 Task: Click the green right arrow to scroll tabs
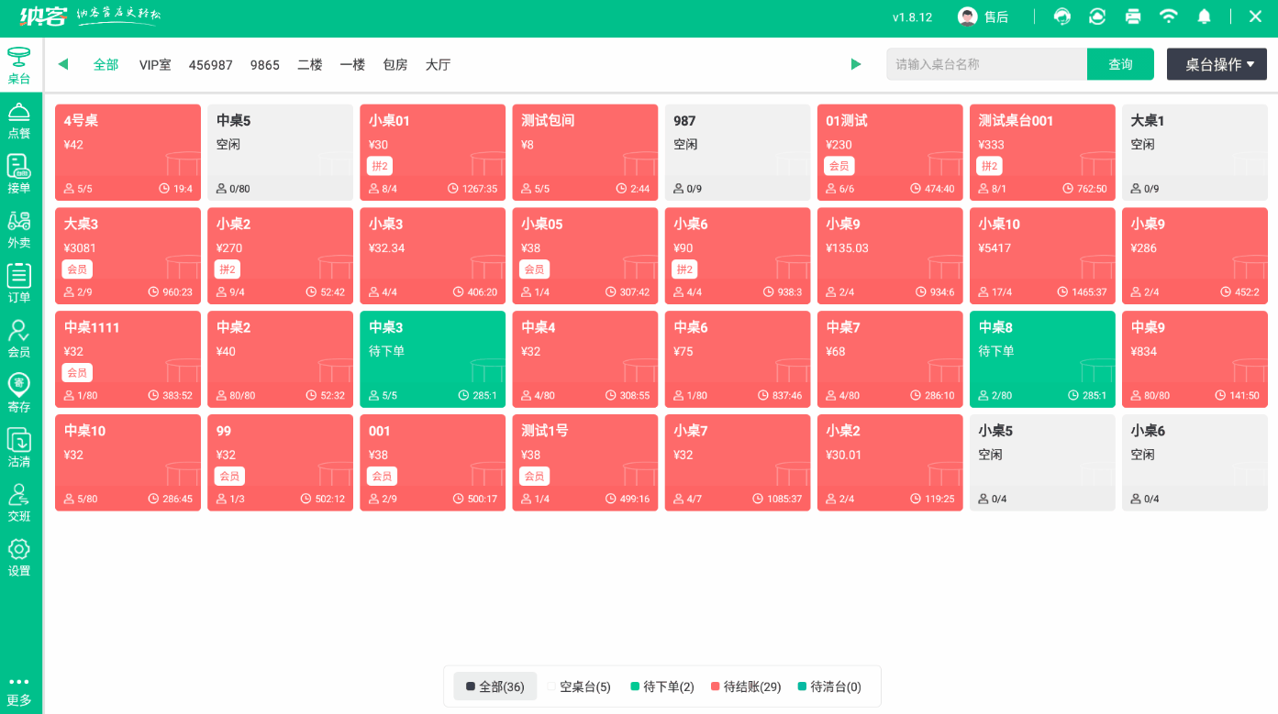click(855, 64)
